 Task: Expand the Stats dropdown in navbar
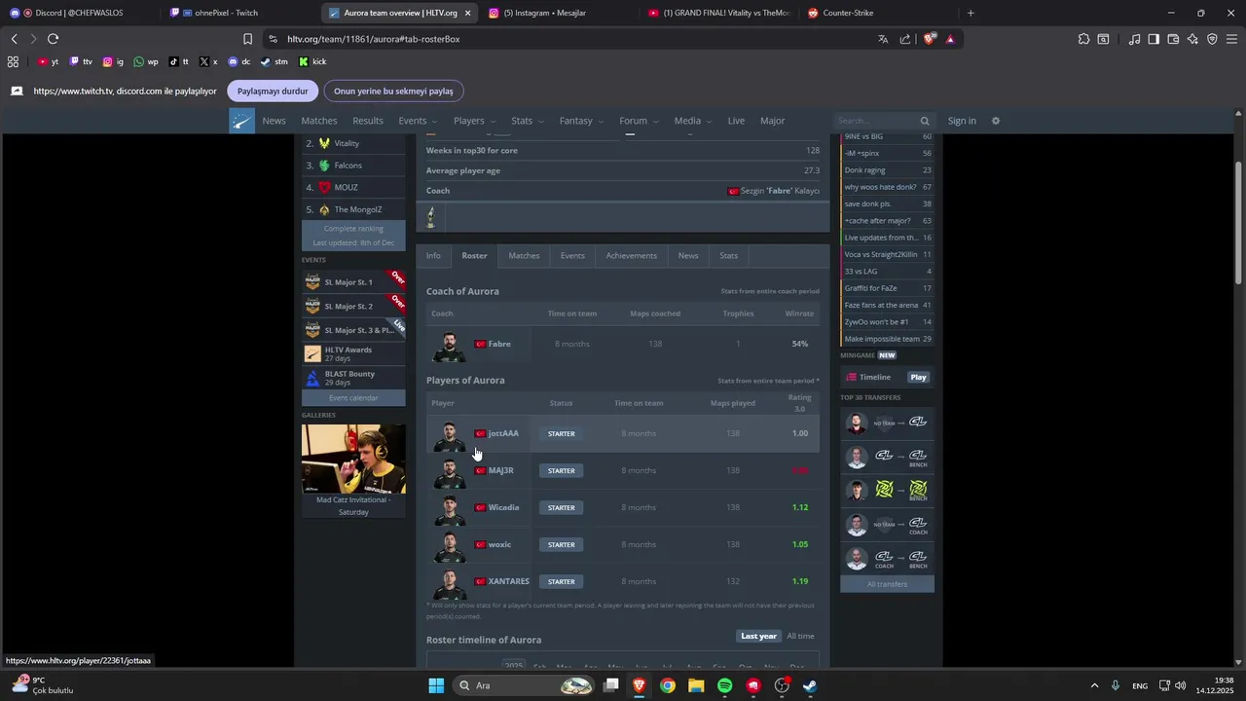pyautogui.click(x=528, y=121)
